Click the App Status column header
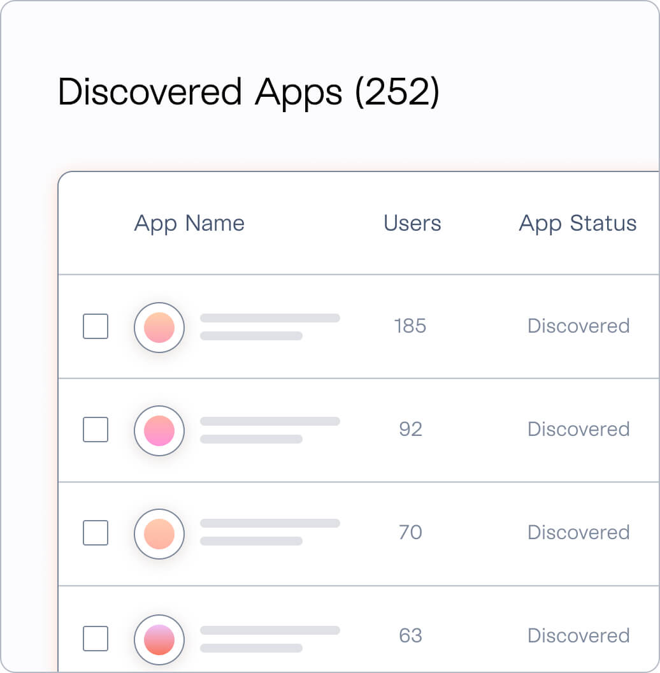660x673 pixels. (578, 223)
